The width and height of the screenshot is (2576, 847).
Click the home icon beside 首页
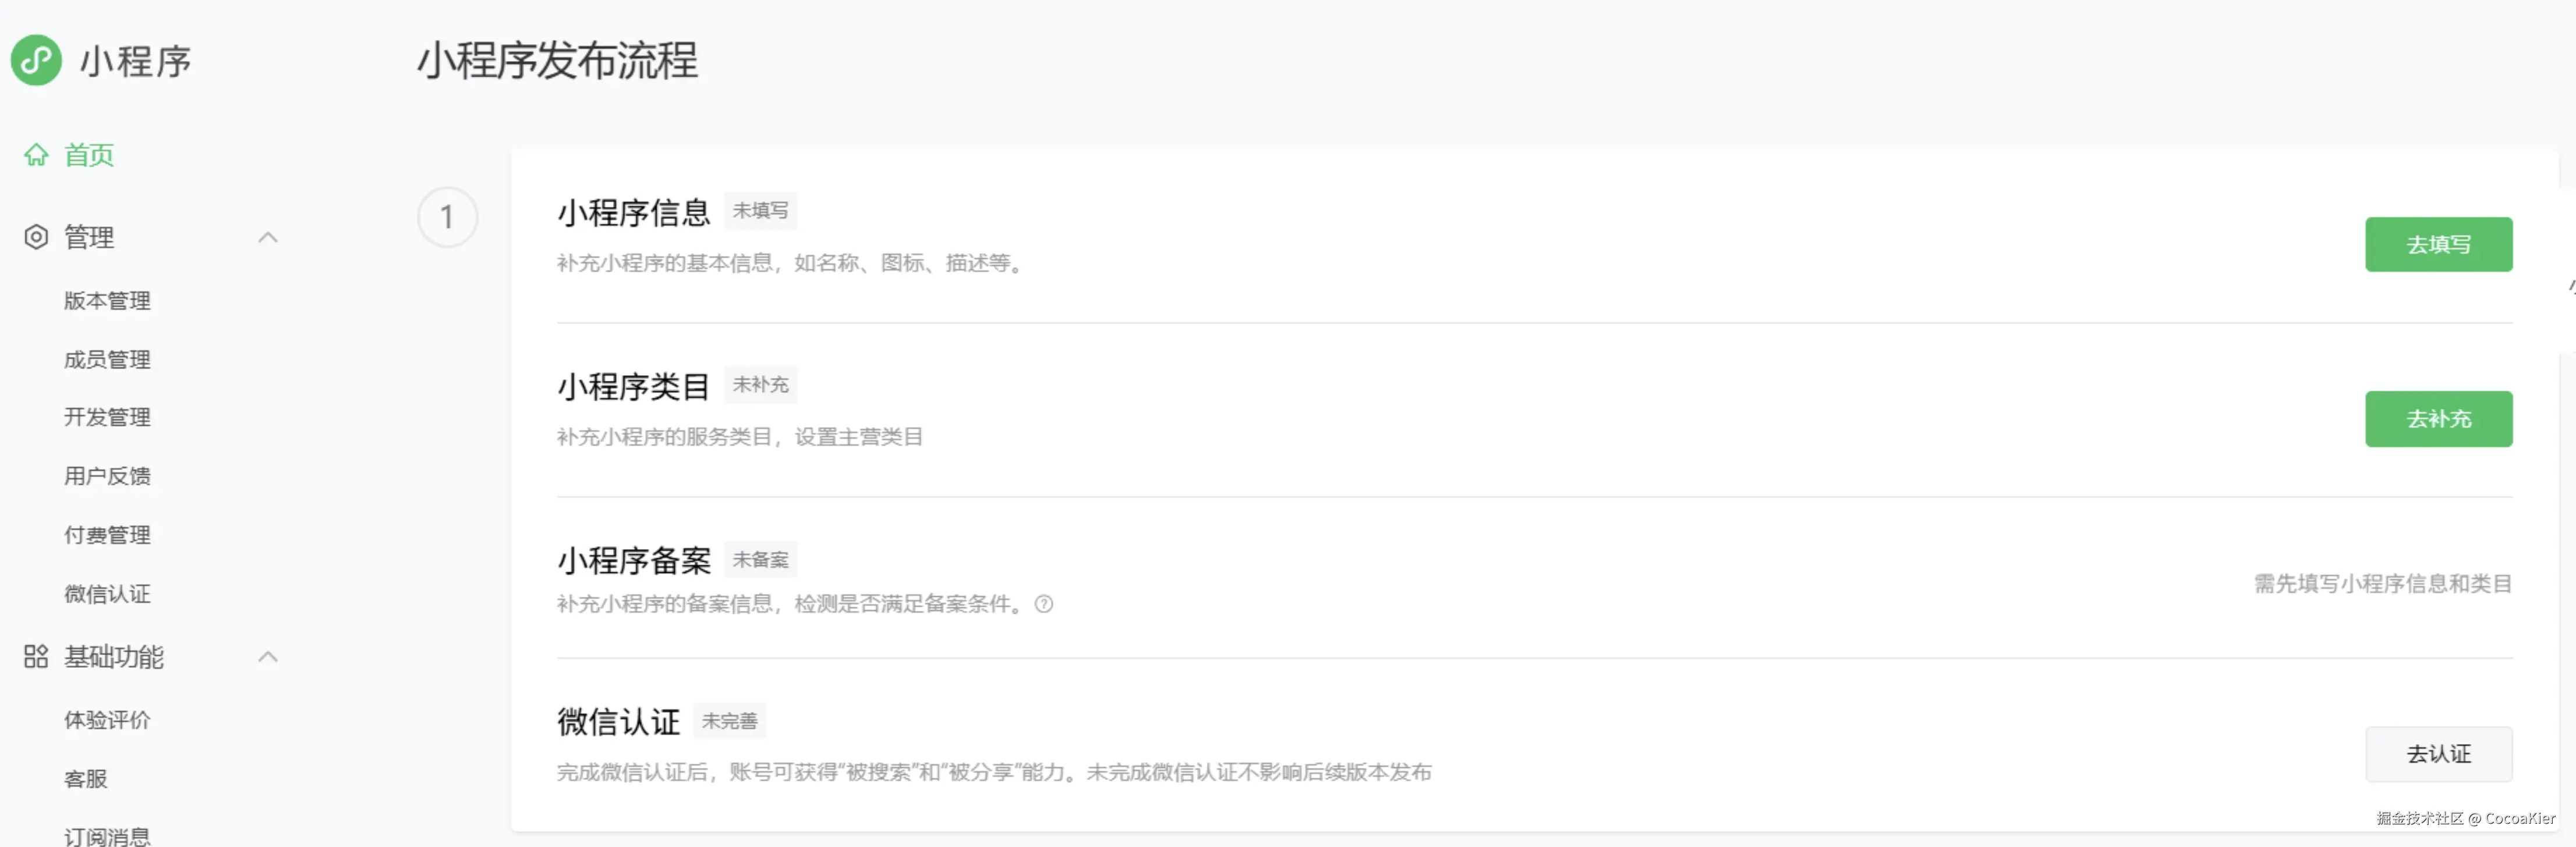[x=36, y=155]
